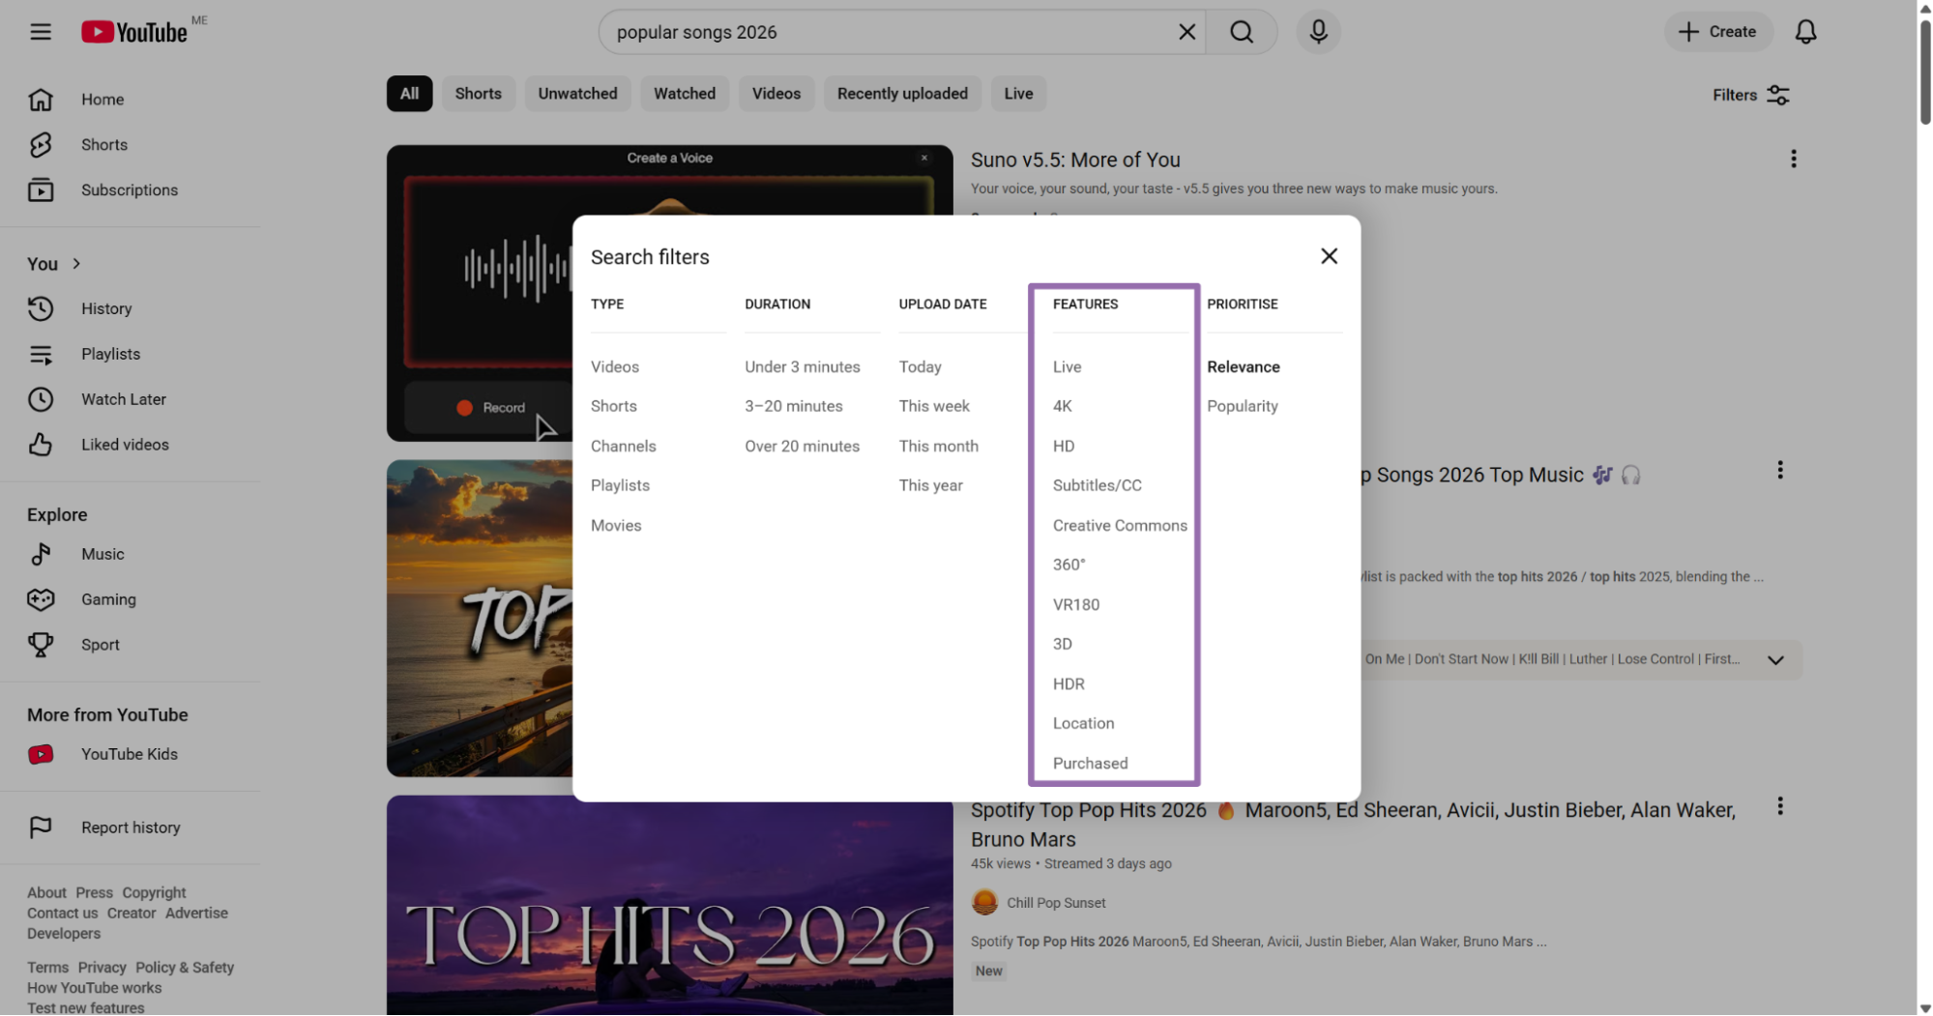Screen dimensions: 1933x1016
Task: Open Sport in Explore section
Action: 131,646
